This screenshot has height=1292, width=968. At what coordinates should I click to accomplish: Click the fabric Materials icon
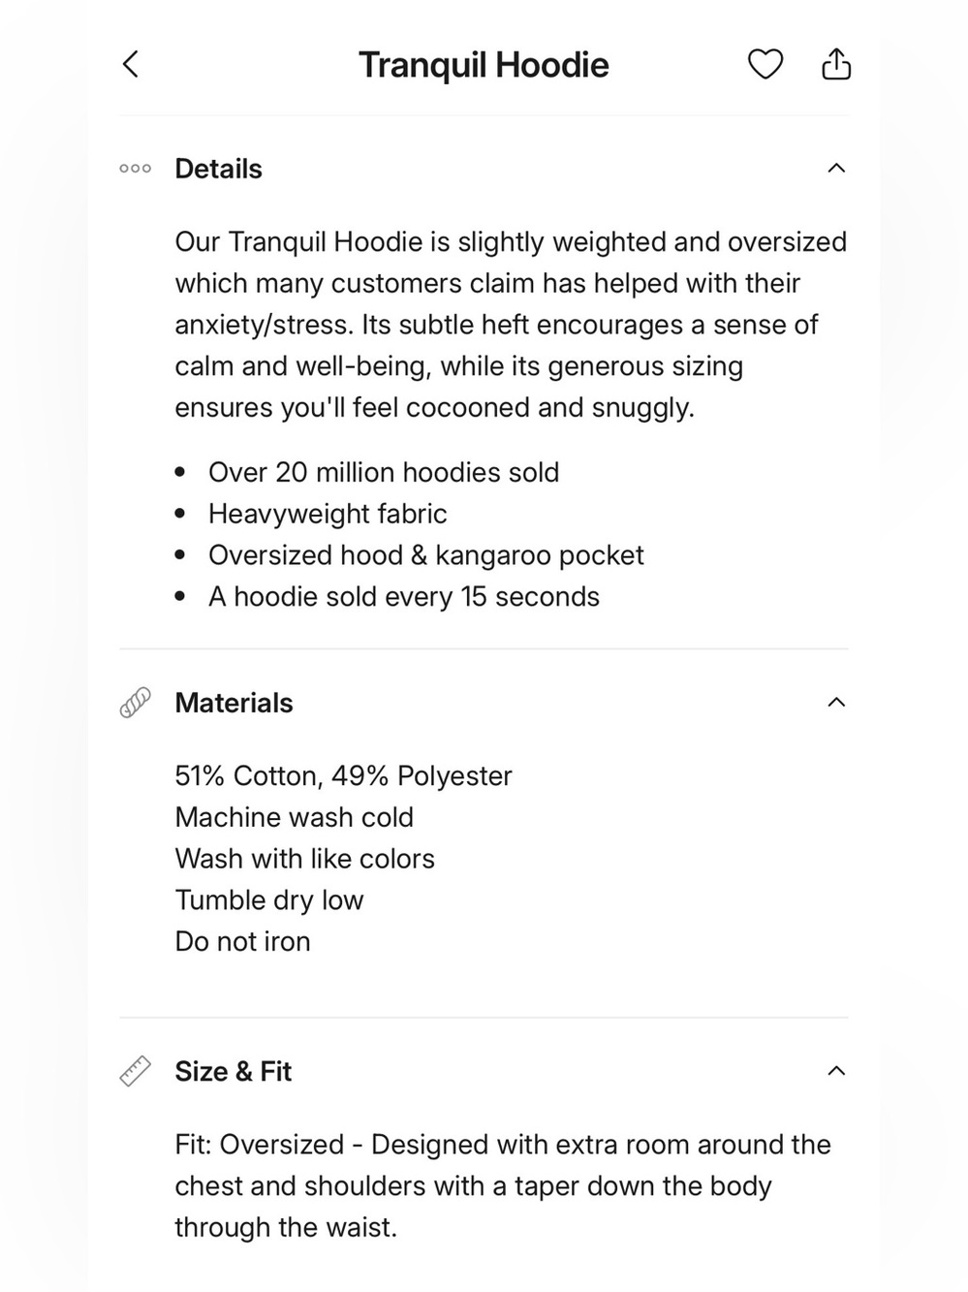135,703
